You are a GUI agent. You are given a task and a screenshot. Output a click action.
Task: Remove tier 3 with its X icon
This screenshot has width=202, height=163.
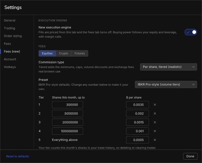click(x=155, y=122)
